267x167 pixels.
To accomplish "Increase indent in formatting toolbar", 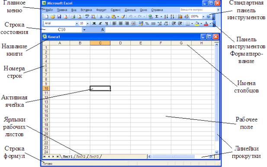I will (180, 24).
